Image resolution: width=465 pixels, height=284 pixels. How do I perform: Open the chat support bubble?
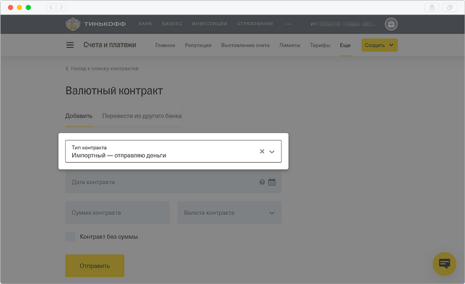click(444, 263)
